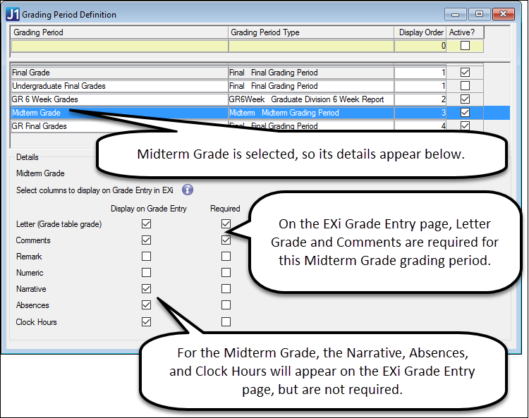Uncheck Display on Grade Entry for Clock Hours
The width and height of the screenshot is (529, 418).
pos(146,321)
